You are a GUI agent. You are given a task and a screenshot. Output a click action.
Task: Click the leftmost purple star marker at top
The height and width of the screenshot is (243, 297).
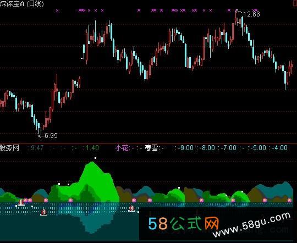click(57, 10)
